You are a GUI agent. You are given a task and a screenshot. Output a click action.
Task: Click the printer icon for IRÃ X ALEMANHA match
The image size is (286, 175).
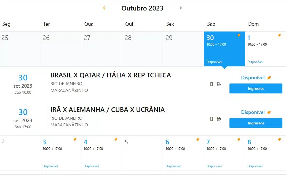(219, 119)
